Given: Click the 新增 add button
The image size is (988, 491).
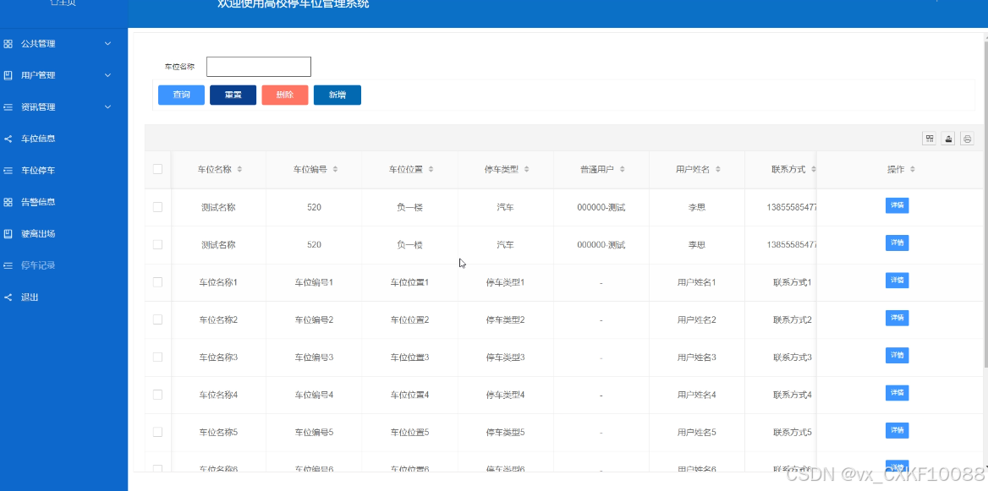Looking at the screenshot, I should pos(338,95).
